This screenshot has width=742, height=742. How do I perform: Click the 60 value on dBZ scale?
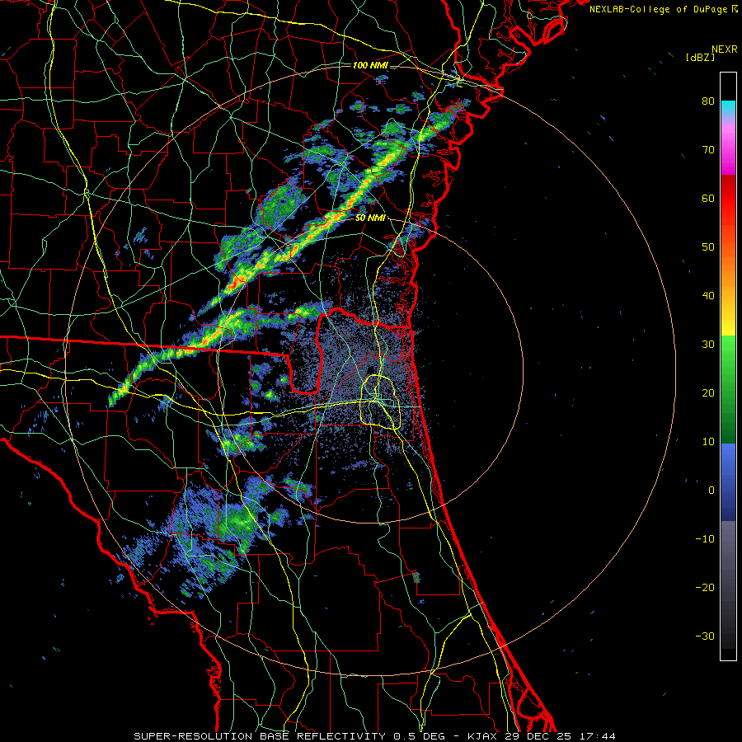tap(708, 198)
